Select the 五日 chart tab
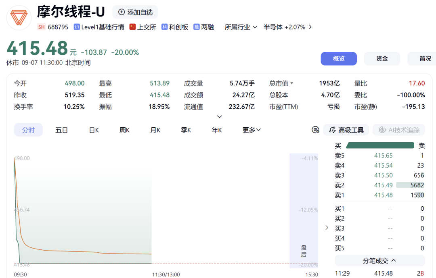Screen dimensions: 436x278 pos(61,130)
